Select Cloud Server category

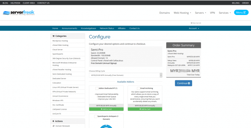[x=68, y=50]
